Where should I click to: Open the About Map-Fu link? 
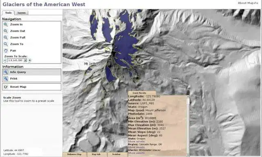248,3
